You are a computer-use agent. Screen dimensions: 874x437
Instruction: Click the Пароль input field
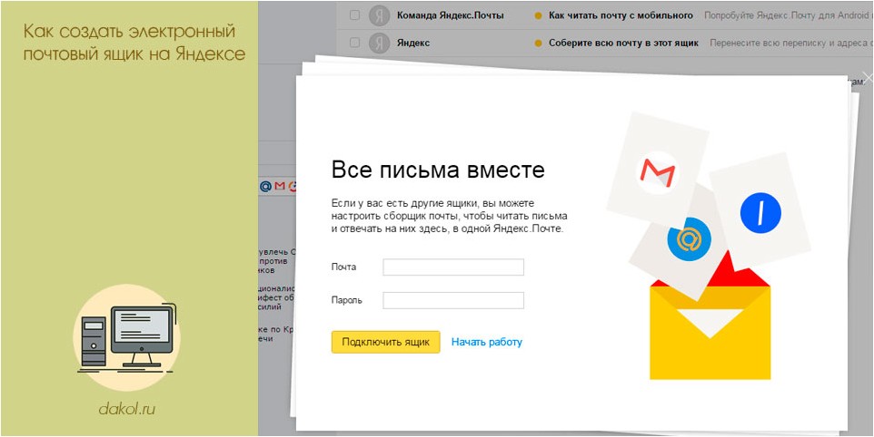453,300
